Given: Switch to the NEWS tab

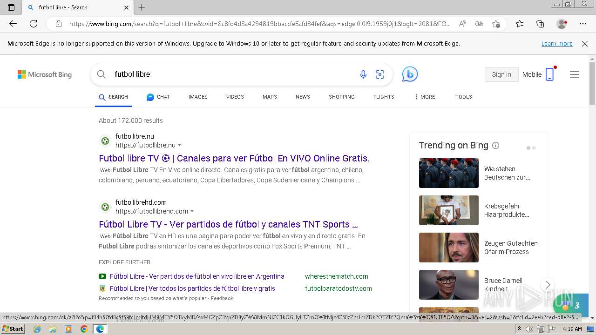Looking at the screenshot, I should (303, 97).
